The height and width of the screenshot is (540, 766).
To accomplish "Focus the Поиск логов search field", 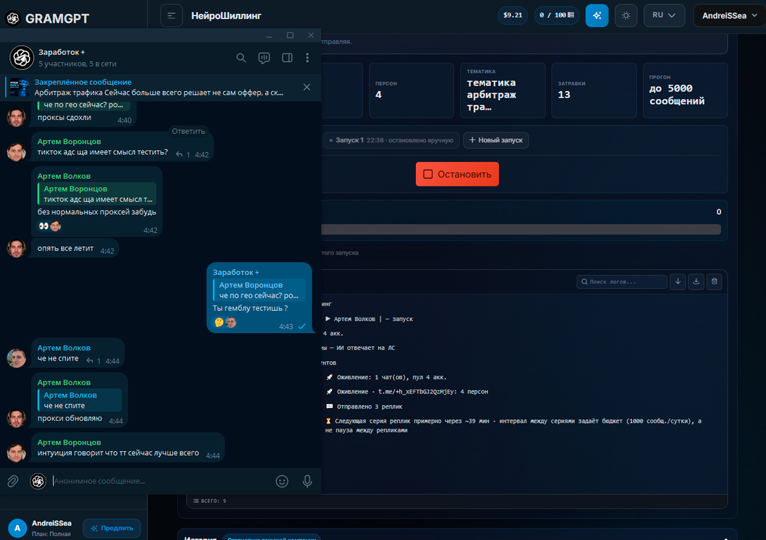I will [622, 282].
